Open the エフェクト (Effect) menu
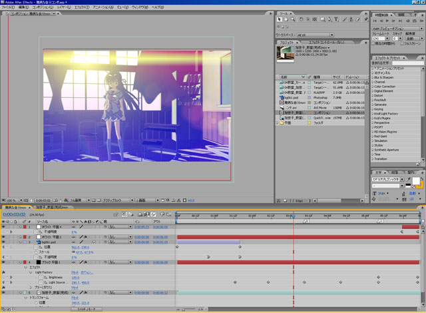 (x=82, y=7)
